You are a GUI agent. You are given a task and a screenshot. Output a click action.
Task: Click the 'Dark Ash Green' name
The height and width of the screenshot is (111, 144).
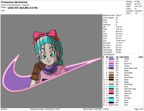pyautogui.click(x=130, y=89)
